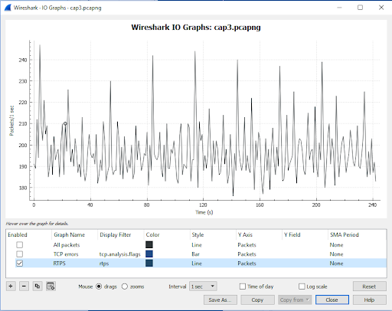Click the Reset button
The width and height of the screenshot is (392, 311).
pos(369,286)
